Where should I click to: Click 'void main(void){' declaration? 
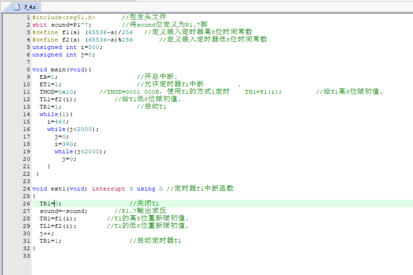click(62, 69)
